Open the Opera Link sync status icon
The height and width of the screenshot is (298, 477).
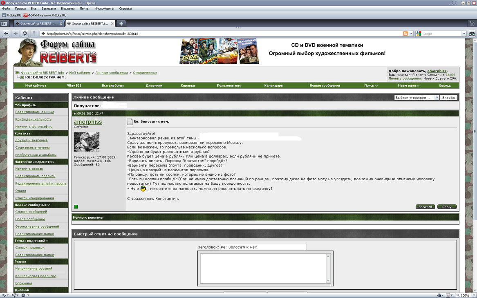coord(4,295)
